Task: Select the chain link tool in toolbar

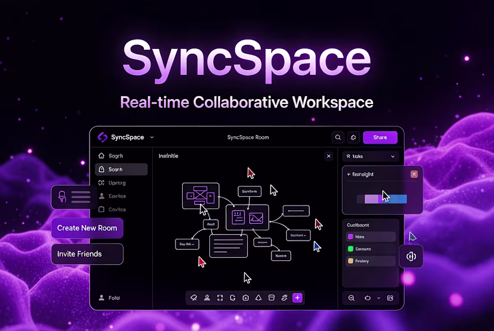Action: coord(284,298)
